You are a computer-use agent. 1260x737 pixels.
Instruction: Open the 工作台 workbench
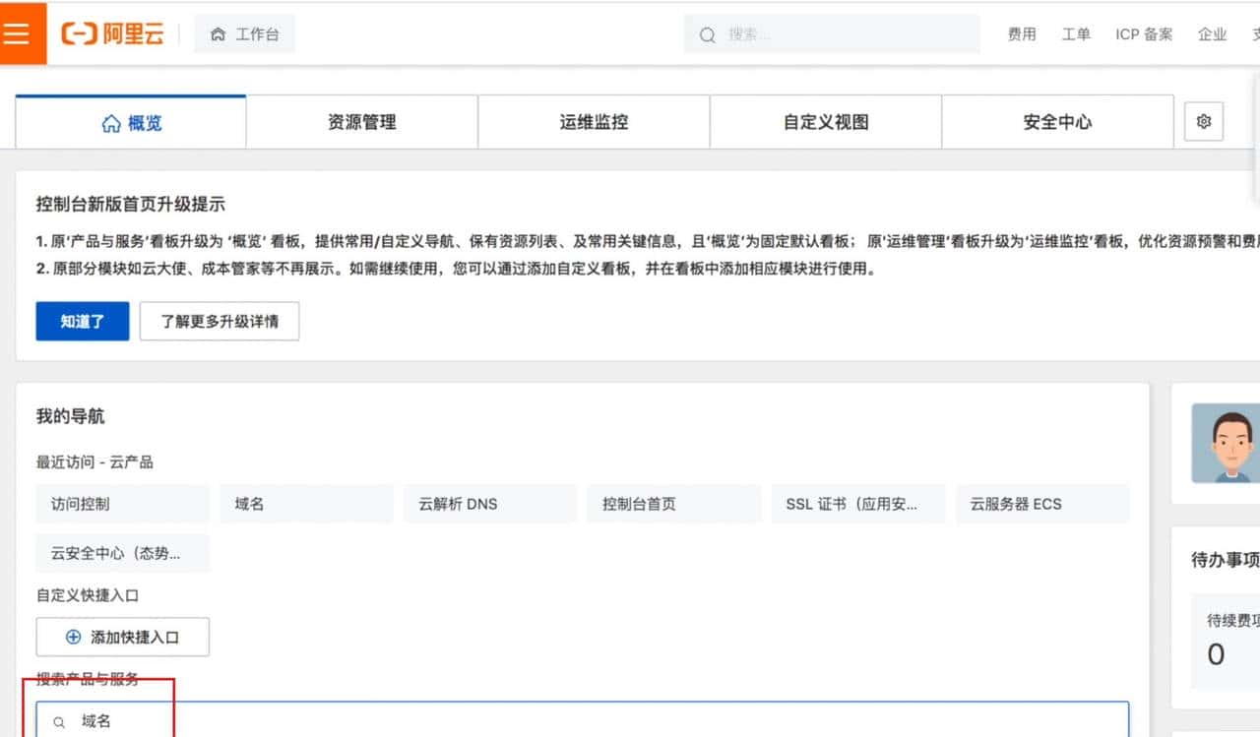[x=244, y=32]
